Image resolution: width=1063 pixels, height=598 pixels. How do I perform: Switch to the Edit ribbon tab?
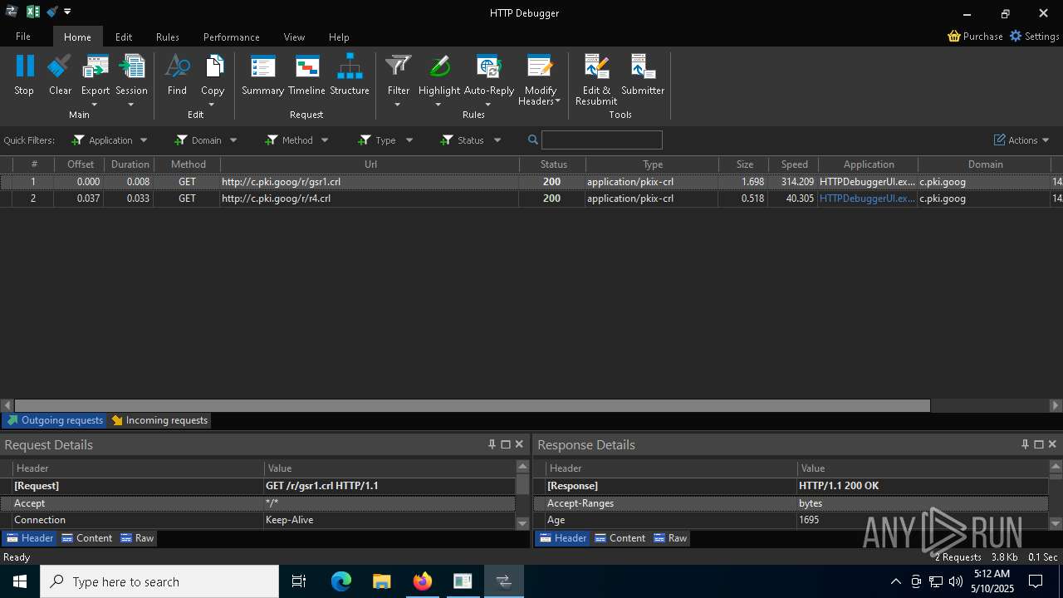(x=124, y=37)
